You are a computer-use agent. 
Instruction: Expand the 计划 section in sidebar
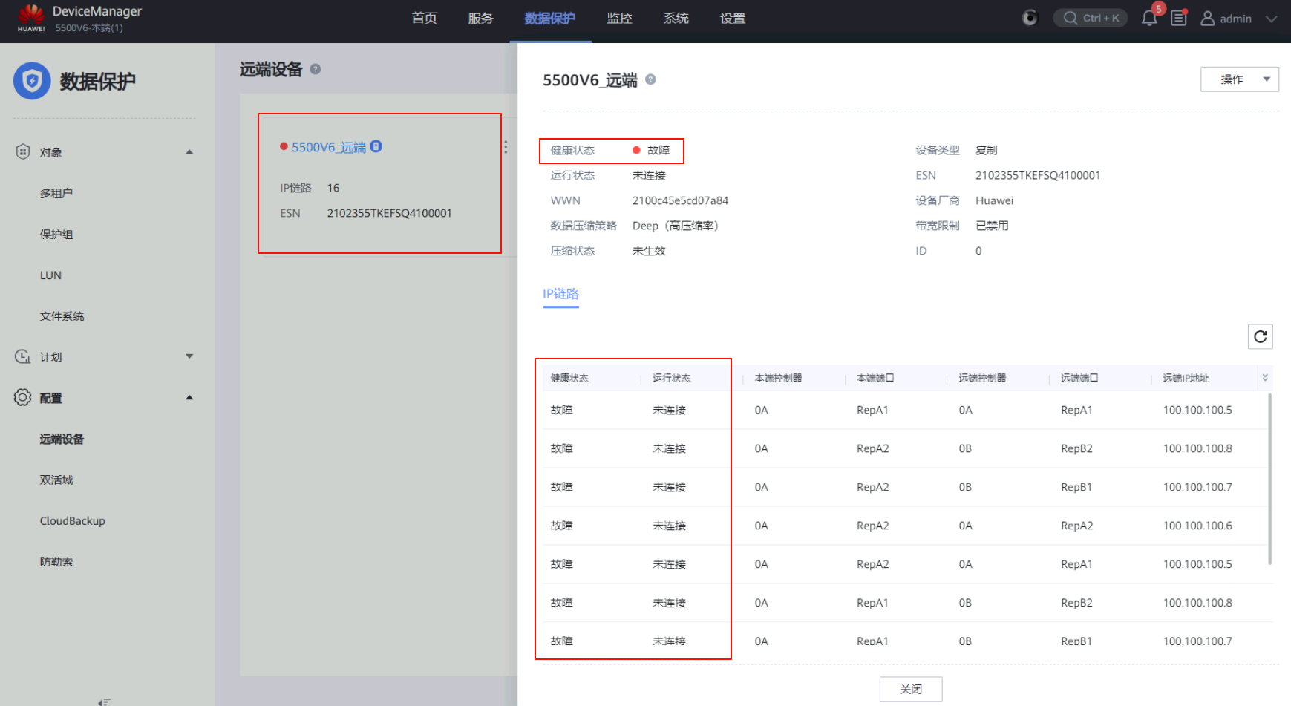pyautogui.click(x=189, y=357)
